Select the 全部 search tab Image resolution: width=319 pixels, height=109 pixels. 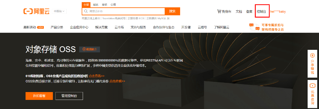pos(86,5)
